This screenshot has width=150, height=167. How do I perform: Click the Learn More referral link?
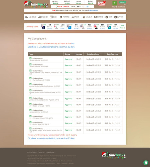click(94, 10)
